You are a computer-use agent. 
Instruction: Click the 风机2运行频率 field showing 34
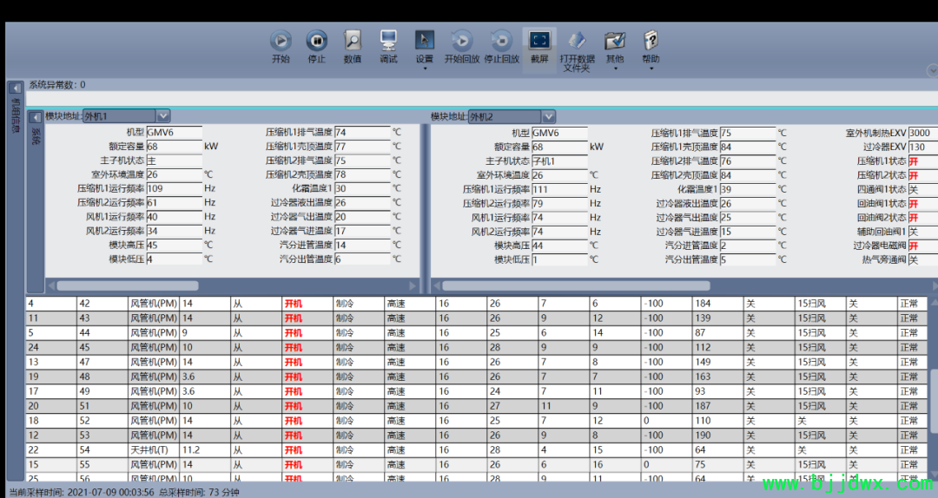[174, 231]
